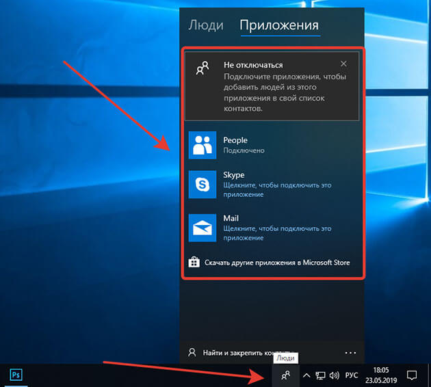Click Mail connect link text
The image size is (431, 387).
tap(277, 233)
